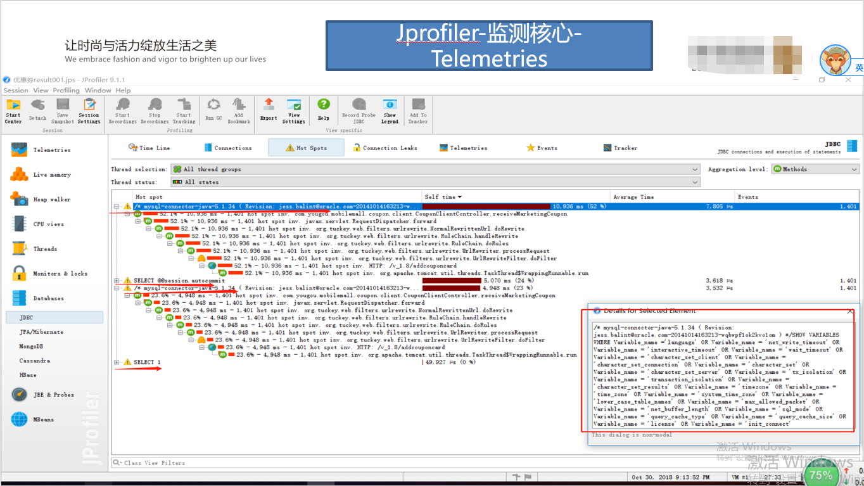
Task: Switch to the Time Line tab
Action: tap(149, 148)
